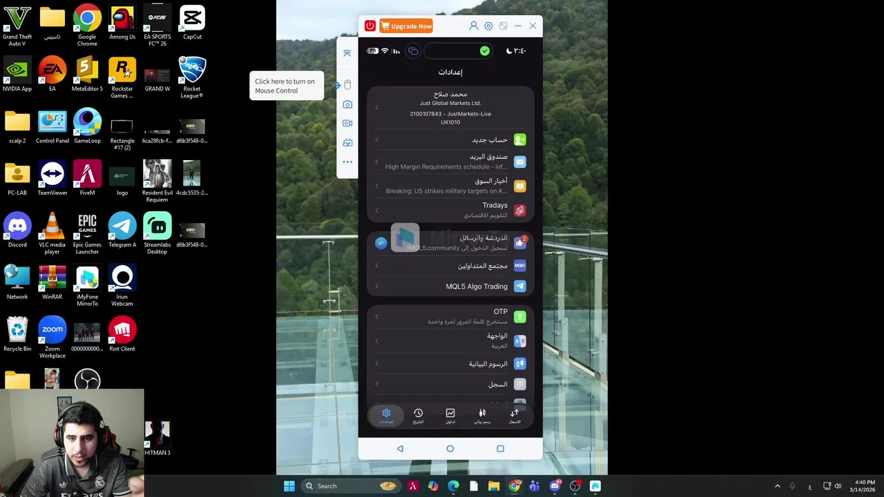Open the Tradays calendar icon

520,211
